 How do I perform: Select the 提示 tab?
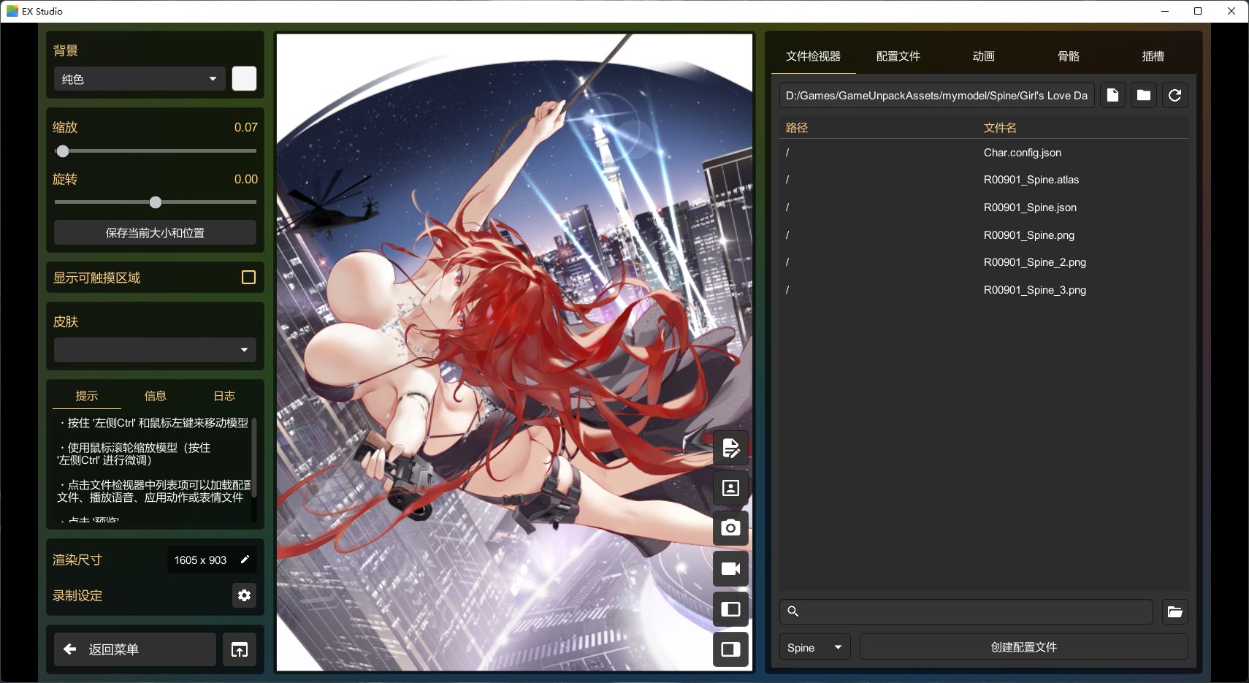[87, 396]
